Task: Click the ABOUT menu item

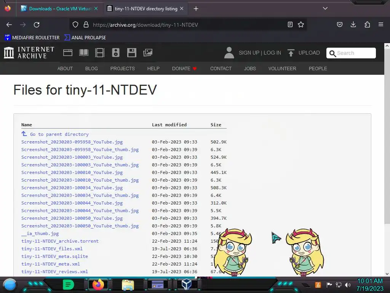Action: (65, 69)
